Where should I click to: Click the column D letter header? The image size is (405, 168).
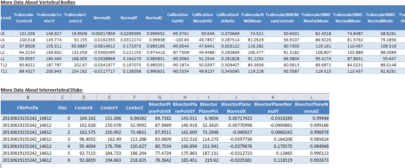pos(84,97)
